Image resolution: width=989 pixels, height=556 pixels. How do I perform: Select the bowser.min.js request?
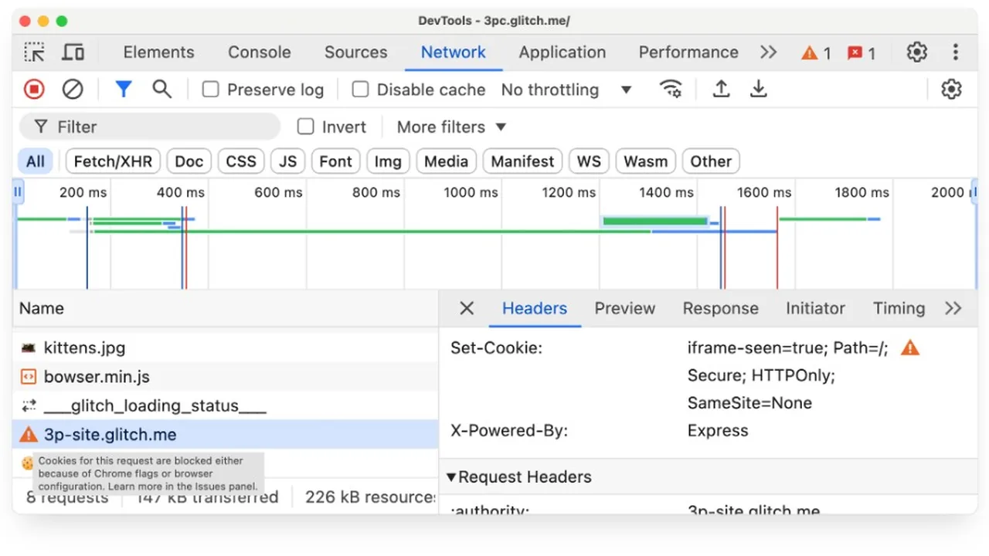tap(226, 377)
